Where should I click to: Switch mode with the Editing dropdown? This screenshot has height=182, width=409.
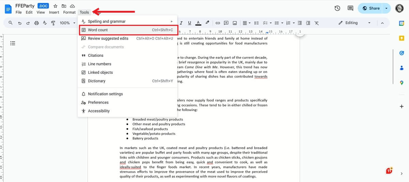point(354,23)
